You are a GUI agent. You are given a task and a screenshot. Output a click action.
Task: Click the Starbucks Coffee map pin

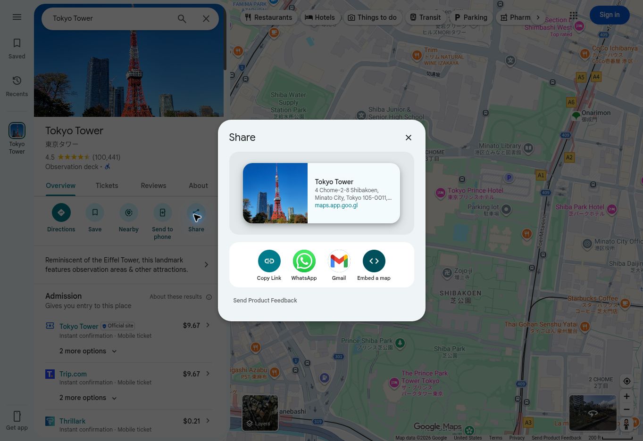tap(626, 304)
